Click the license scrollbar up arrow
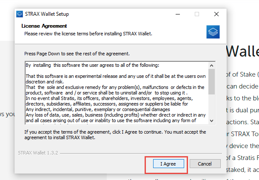The image size is (259, 180). tap(211, 65)
